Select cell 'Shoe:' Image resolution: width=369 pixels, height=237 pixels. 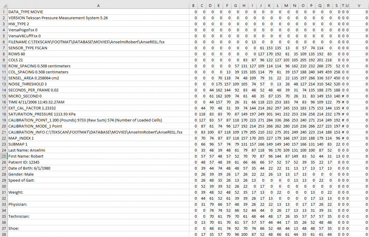(98, 228)
